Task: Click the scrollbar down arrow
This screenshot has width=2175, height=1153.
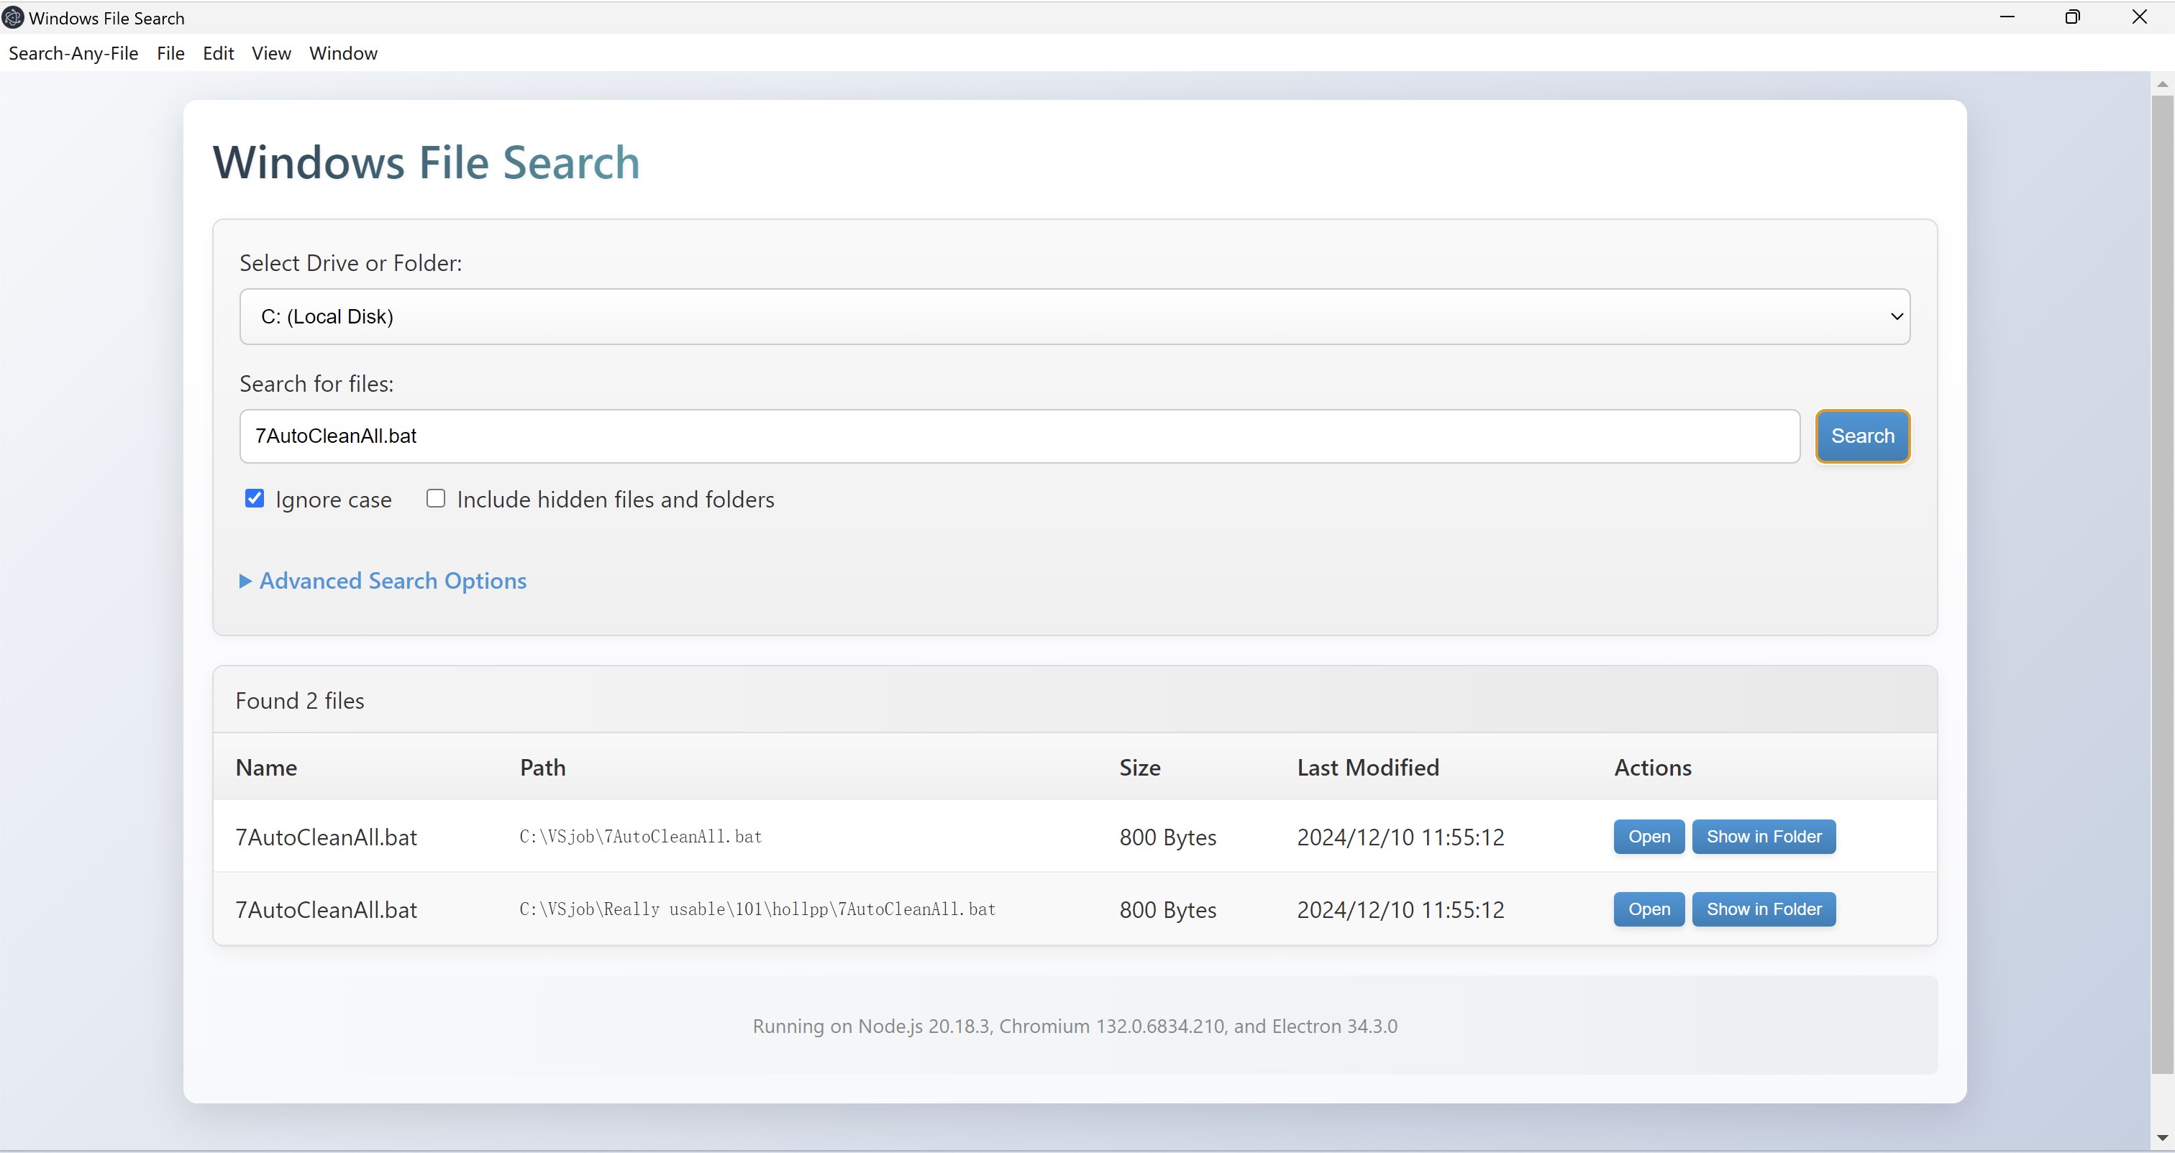Action: [x=2162, y=1139]
